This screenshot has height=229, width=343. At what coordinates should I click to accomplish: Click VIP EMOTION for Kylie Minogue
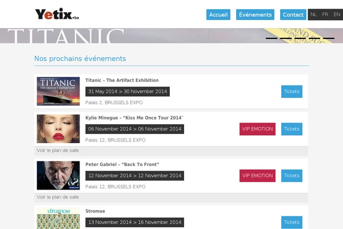[x=257, y=129]
